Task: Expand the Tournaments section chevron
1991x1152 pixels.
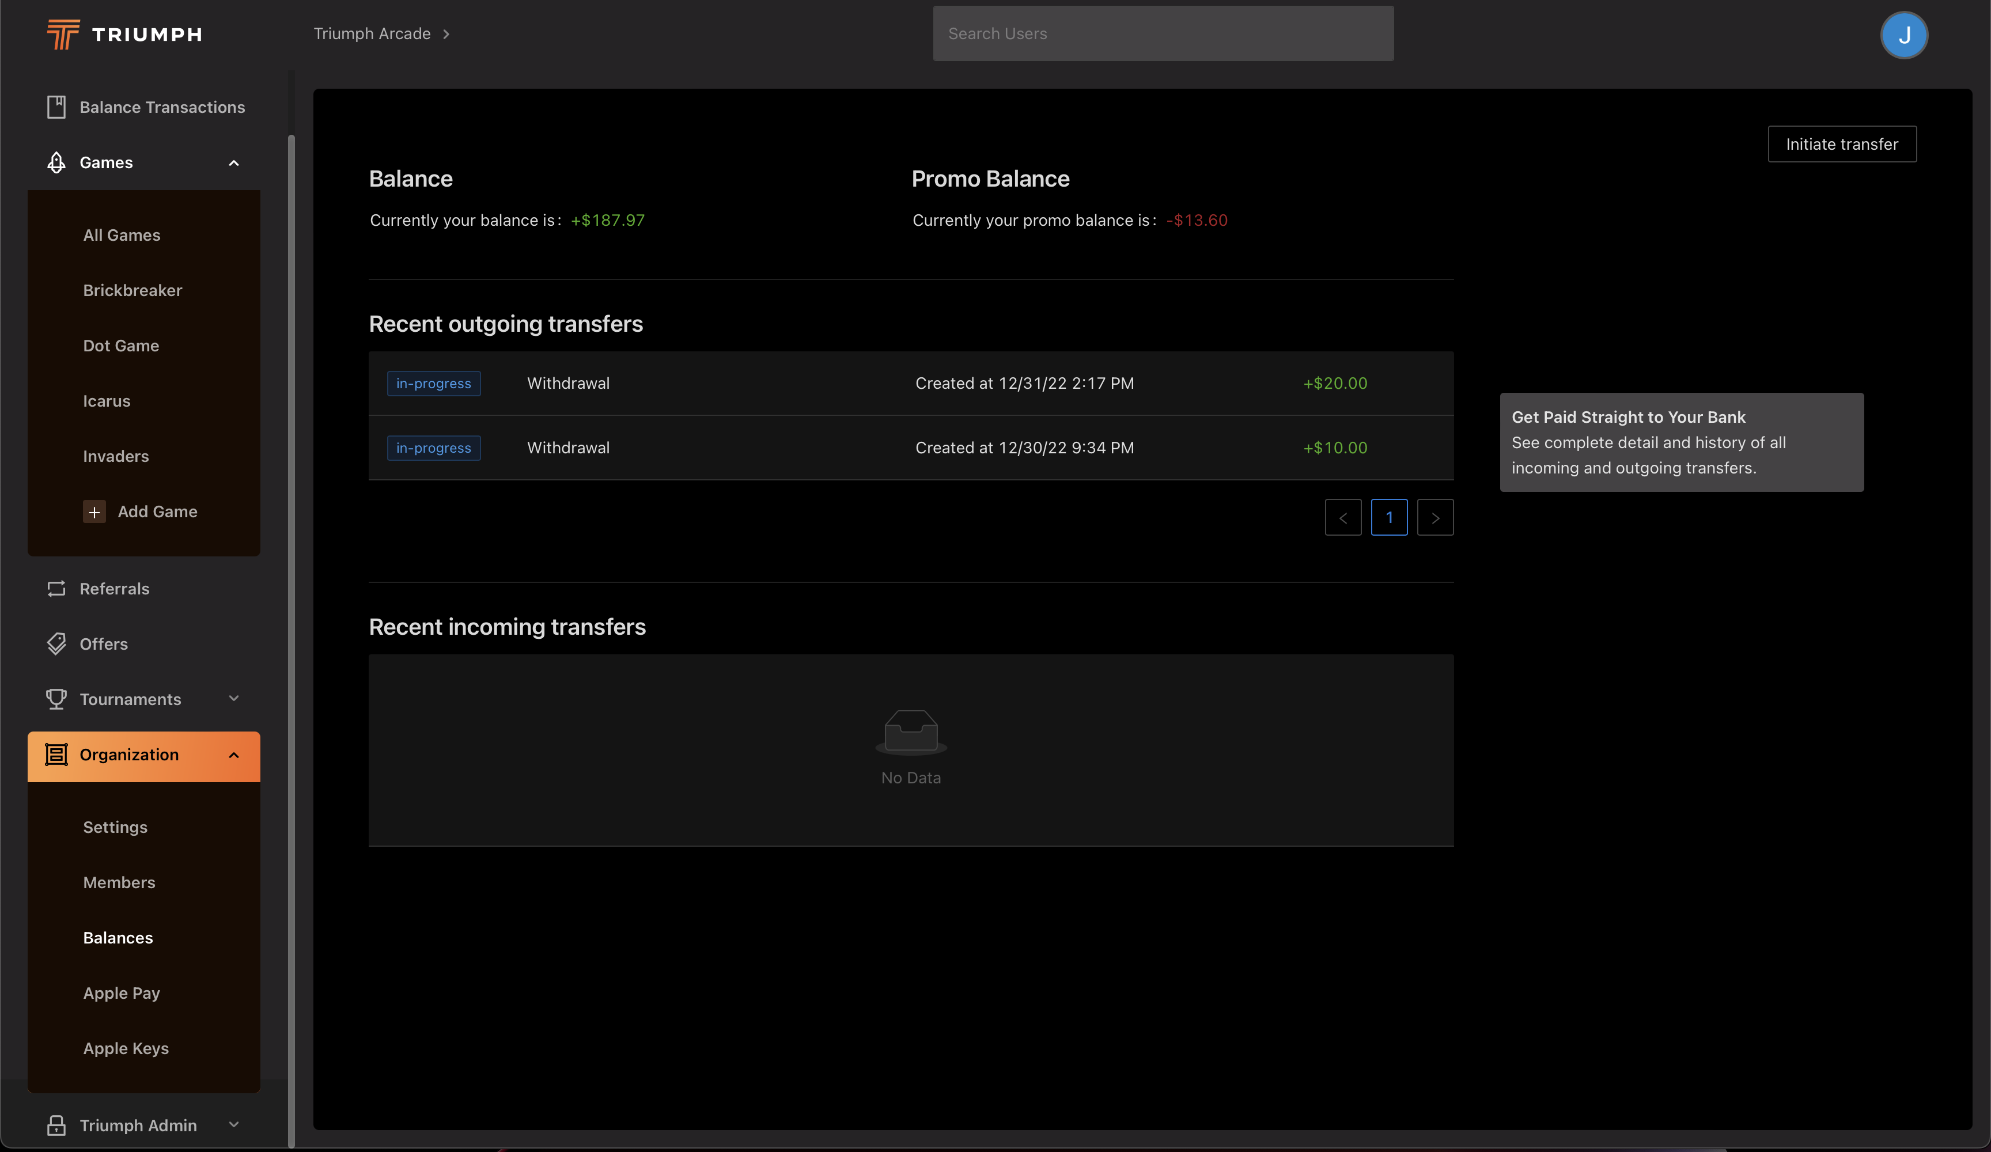Action: [x=234, y=699]
